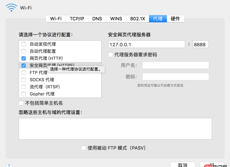Viewport: 230px width, 167px height.
Task: Enable the 自动发现代理 checkbox
Action: [24, 44]
